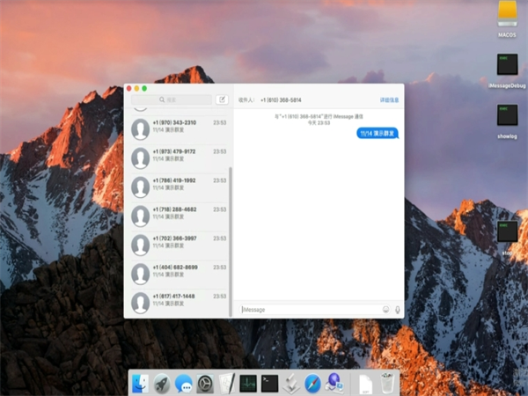Open Launchpad rocket icon in dock
The image size is (528, 396).
click(162, 384)
